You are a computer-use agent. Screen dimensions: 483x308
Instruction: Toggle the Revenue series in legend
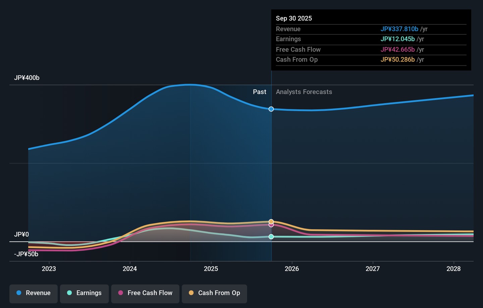point(34,293)
